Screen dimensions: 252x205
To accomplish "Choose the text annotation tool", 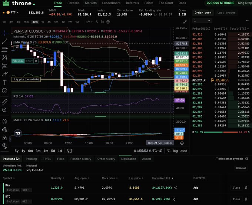I will [4, 82].
